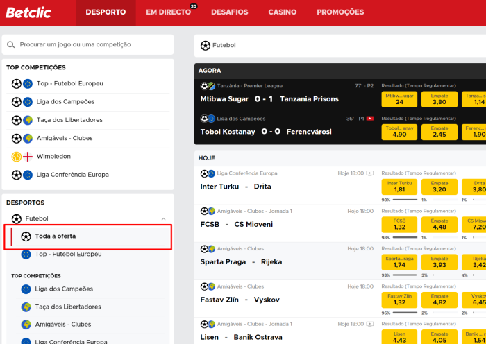The height and width of the screenshot is (344, 486).
Task: Click globe icon by submenu Amigáveis - Clubes
Action: (26, 325)
